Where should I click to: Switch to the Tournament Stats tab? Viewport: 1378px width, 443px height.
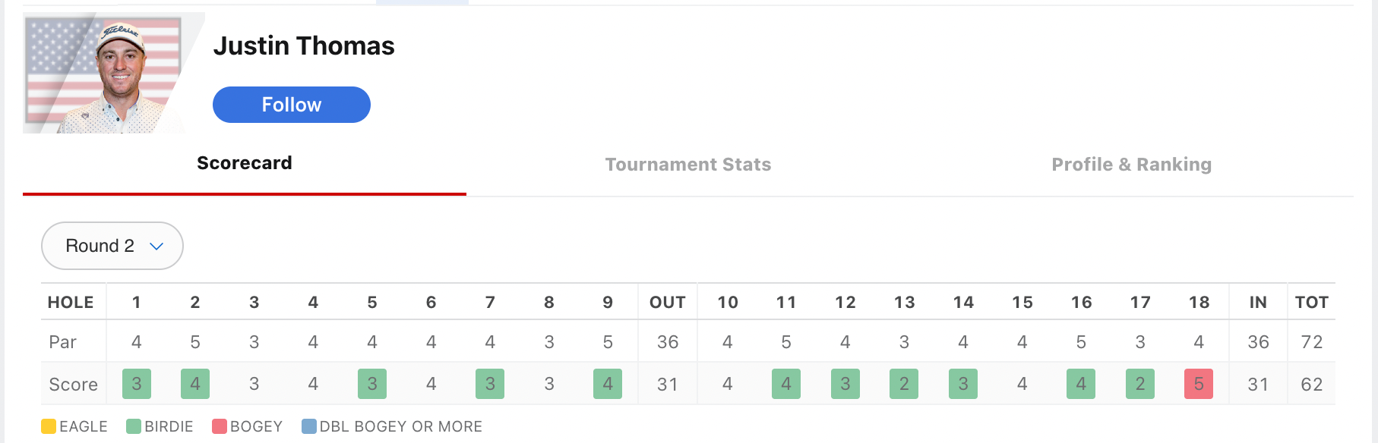point(687,165)
